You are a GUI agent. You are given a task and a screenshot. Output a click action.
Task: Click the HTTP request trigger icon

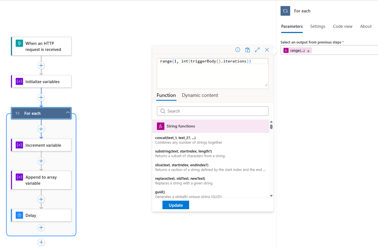(x=19, y=43)
